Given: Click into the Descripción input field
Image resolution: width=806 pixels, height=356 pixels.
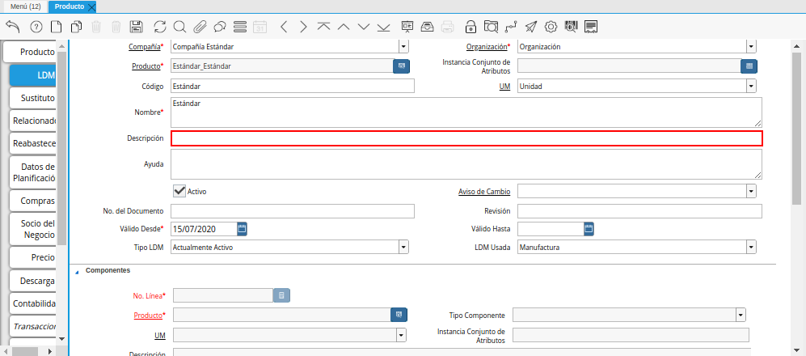Looking at the screenshot, I should coord(466,138).
